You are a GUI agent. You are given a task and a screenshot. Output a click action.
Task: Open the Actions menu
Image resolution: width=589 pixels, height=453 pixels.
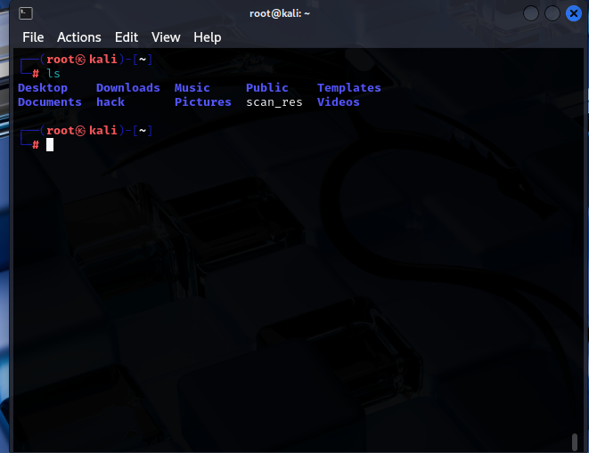click(x=79, y=37)
